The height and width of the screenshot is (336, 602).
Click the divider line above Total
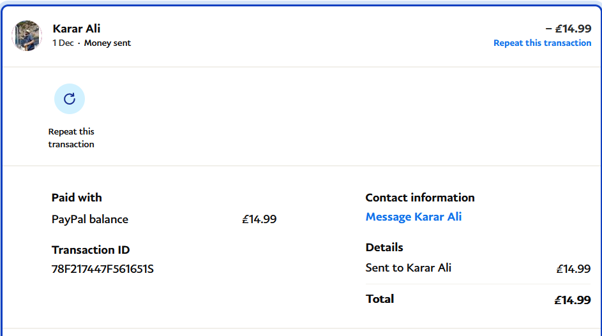[478, 284]
